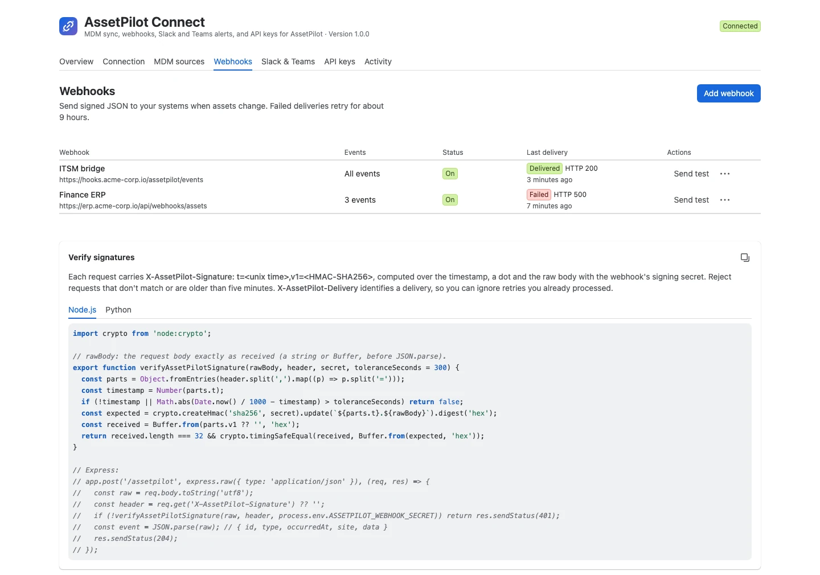This screenshot has height=575, width=820.
Task: Click the import crypto line in code
Action: click(142, 334)
